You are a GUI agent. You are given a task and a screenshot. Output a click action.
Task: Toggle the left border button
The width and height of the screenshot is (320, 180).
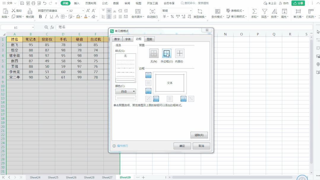156,99
